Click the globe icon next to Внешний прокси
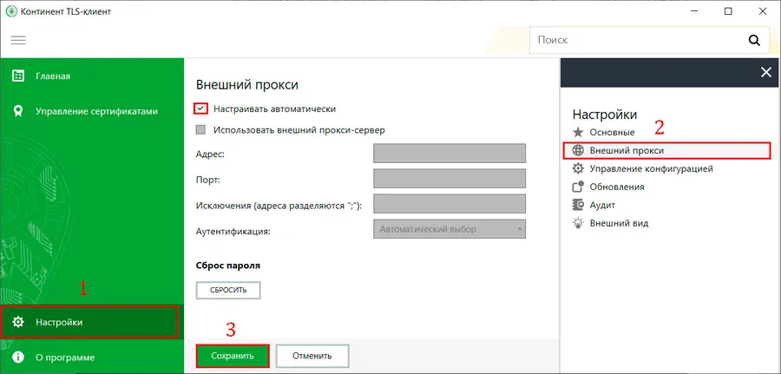The height and width of the screenshot is (374, 781). tap(578, 150)
